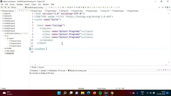The width and height of the screenshot is (171, 96).
Task: Toggle Link with Editor in Package Explorer
Action: 21,10
